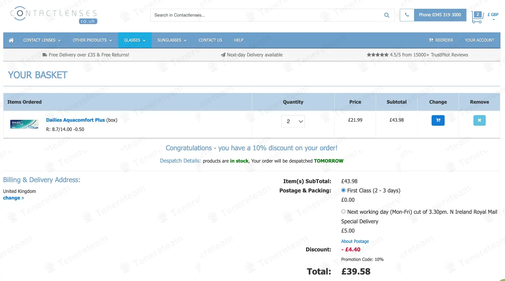This screenshot has width=505, height=281.
Task: Open the GBP currency selector
Action: [493, 16]
